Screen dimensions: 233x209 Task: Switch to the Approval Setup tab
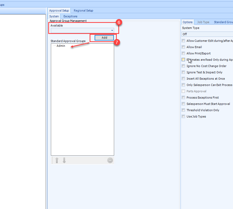(59, 11)
